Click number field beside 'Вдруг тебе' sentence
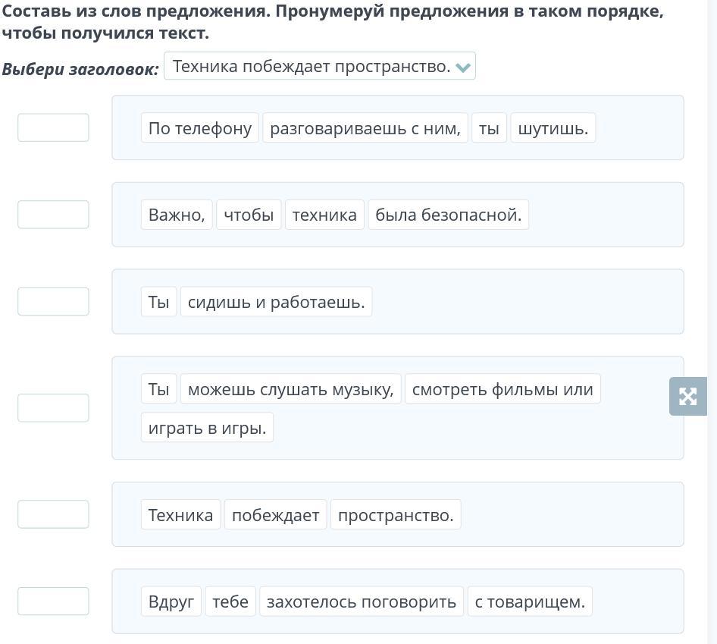The image size is (717, 644). [x=53, y=602]
